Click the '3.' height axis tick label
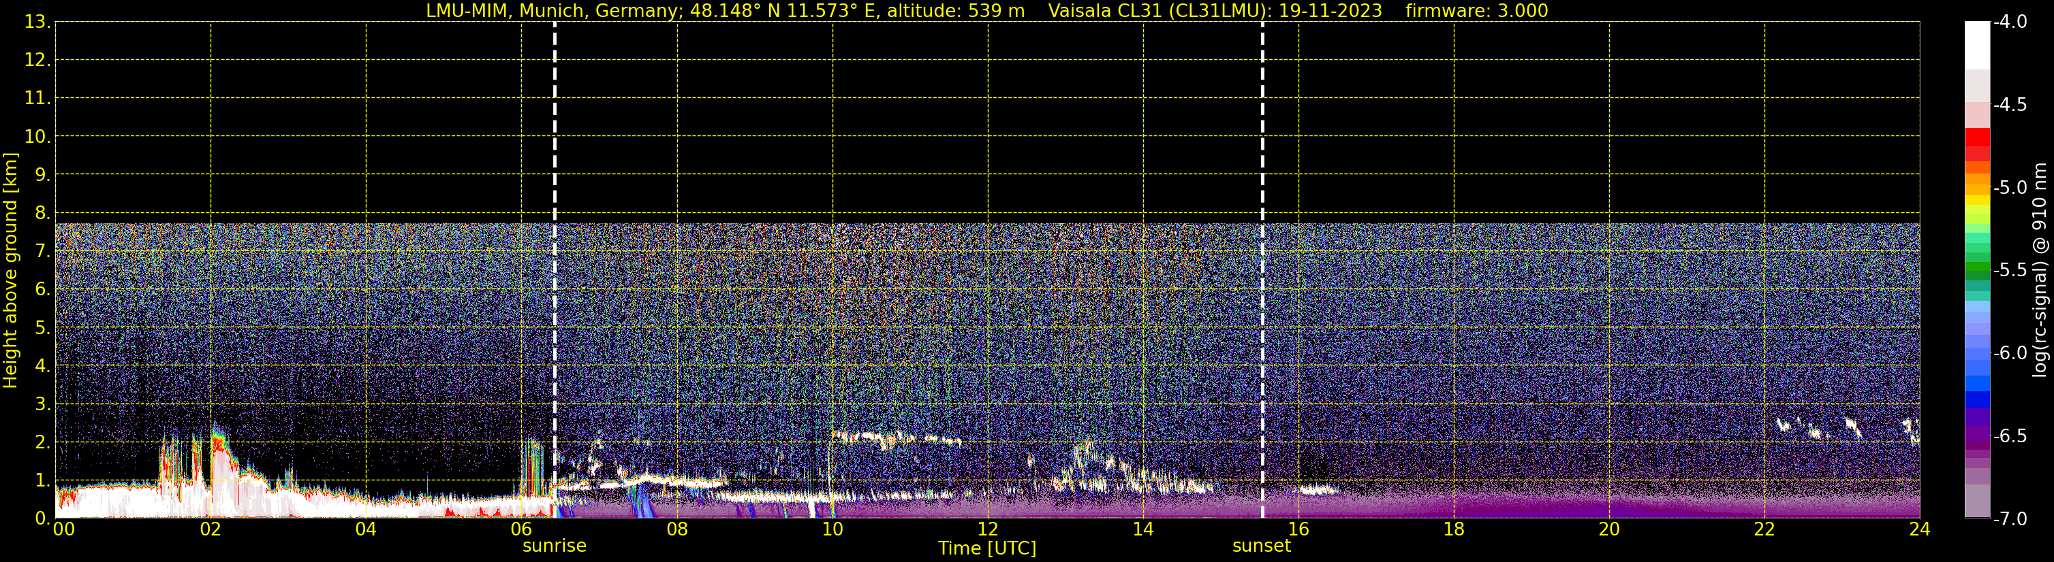Image resolution: width=2054 pixels, height=562 pixels. pyautogui.click(x=42, y=404)
